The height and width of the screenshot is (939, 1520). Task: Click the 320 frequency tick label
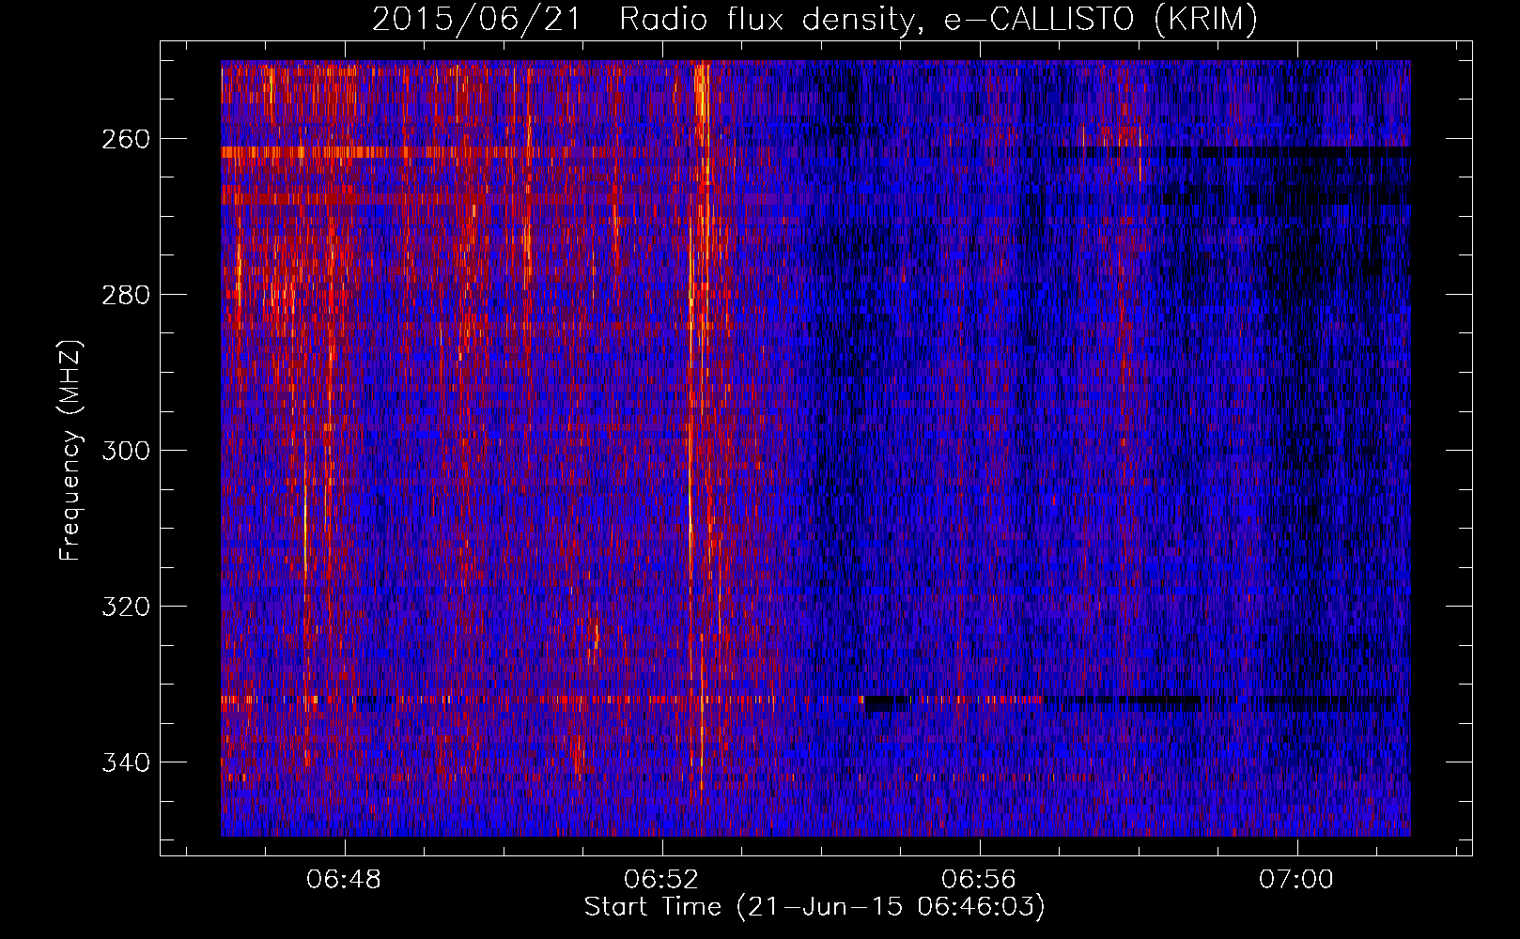[126, 607]
